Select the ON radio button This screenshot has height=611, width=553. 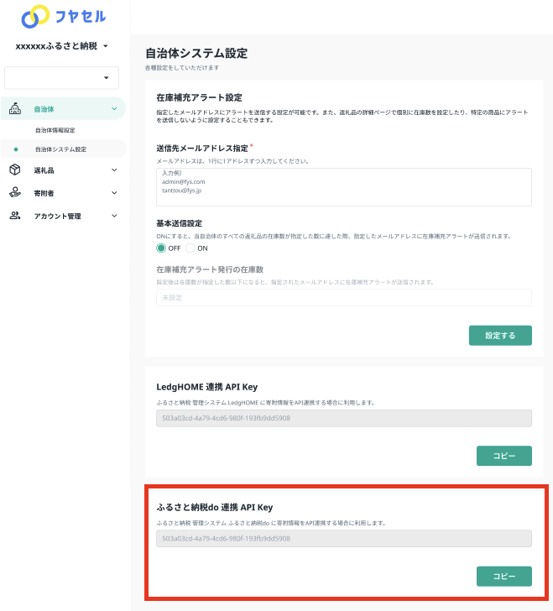click(x=190, y=248)
